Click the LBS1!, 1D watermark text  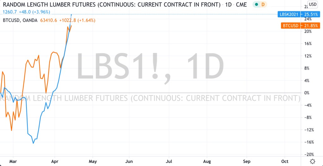point(150,67)
